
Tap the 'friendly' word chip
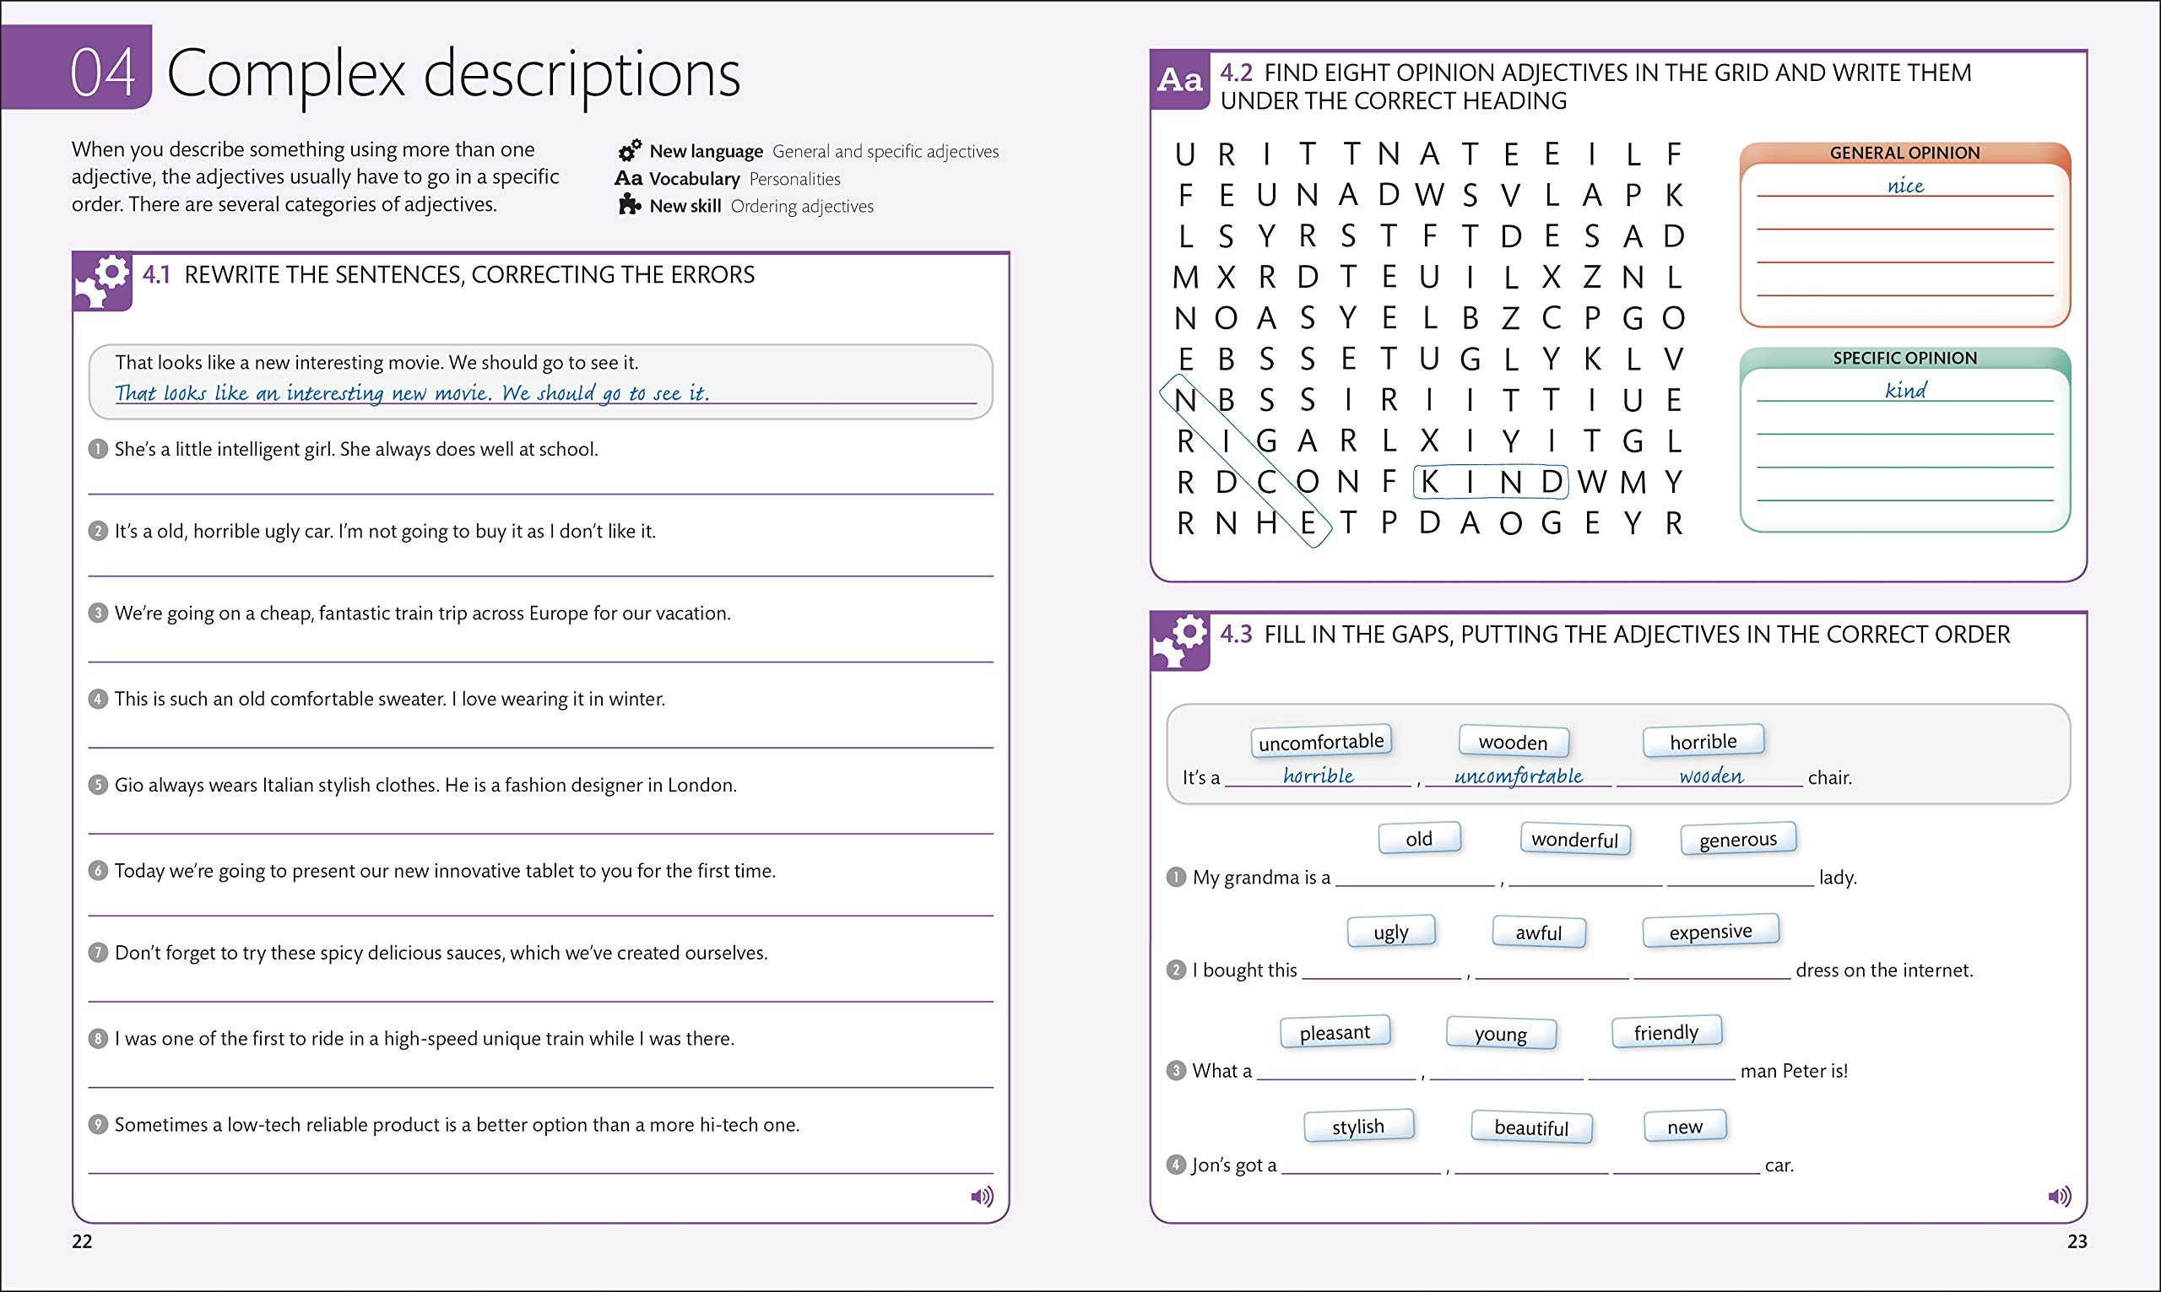1666,1033
